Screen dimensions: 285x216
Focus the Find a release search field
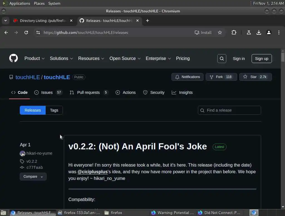229,110
